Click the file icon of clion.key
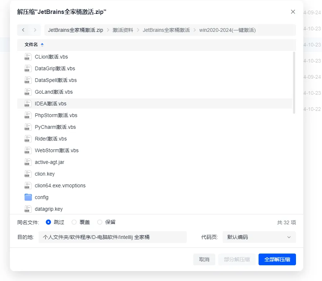The width and height of the screenshot is (322, 281). (28, 174)
